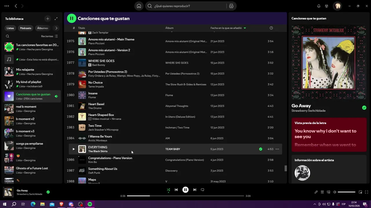371x208 pixels.
Task: Open lyrics with the microphone icon
Action: [316, 192]
